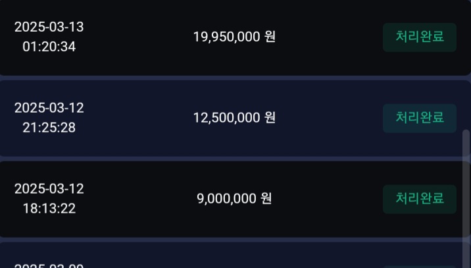The height and width of the screenshot is (268, 471).
Task: Click 처리완료 badge for 9,000,000 원 transaction
Action: 419,199
